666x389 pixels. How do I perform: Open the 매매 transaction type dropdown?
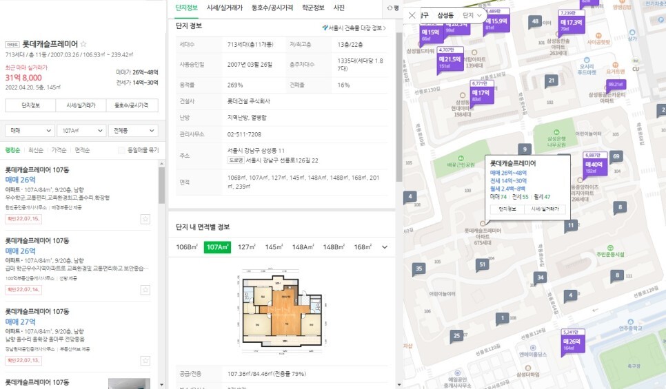coord(30,131)
